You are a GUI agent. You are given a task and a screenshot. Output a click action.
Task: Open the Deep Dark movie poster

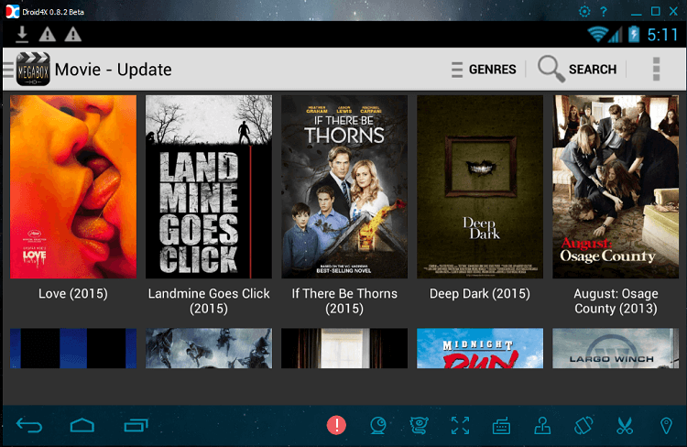point(480,187)
